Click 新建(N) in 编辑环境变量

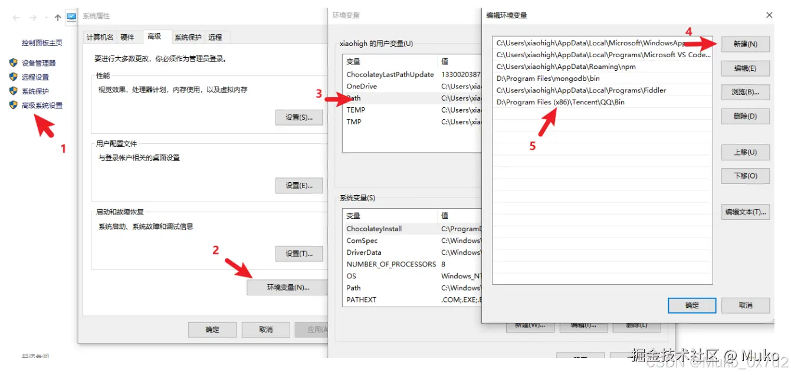coord(746,44)
